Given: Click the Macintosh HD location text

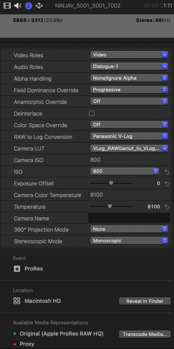Looking at the screenshot, I should 42,301.
